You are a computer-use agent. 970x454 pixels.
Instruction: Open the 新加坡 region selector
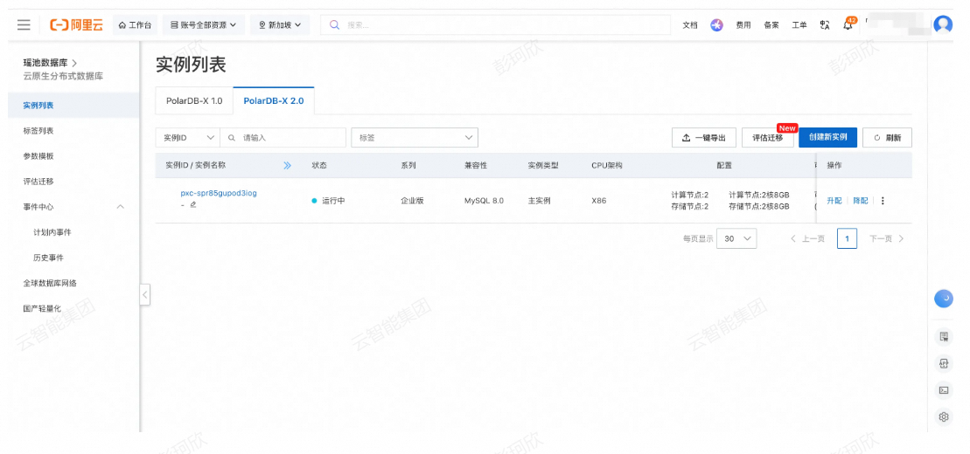280,24
